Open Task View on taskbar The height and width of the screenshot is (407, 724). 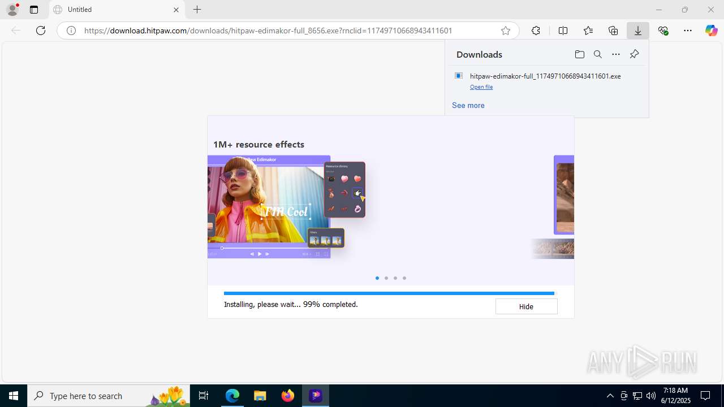pos(204,396)
